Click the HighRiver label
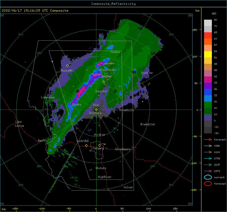Image resolution: width=227 pixels, height=212 pixels. click(105, 177)
